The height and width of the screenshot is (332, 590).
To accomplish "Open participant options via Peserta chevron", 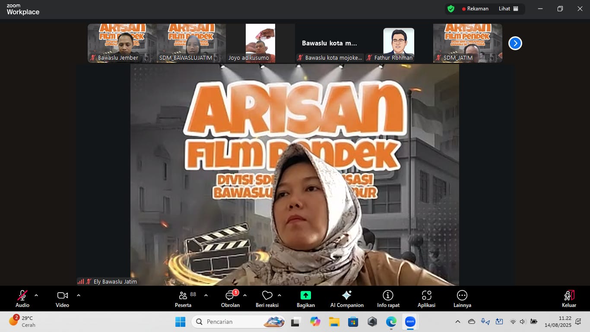I will click(206, 296).
